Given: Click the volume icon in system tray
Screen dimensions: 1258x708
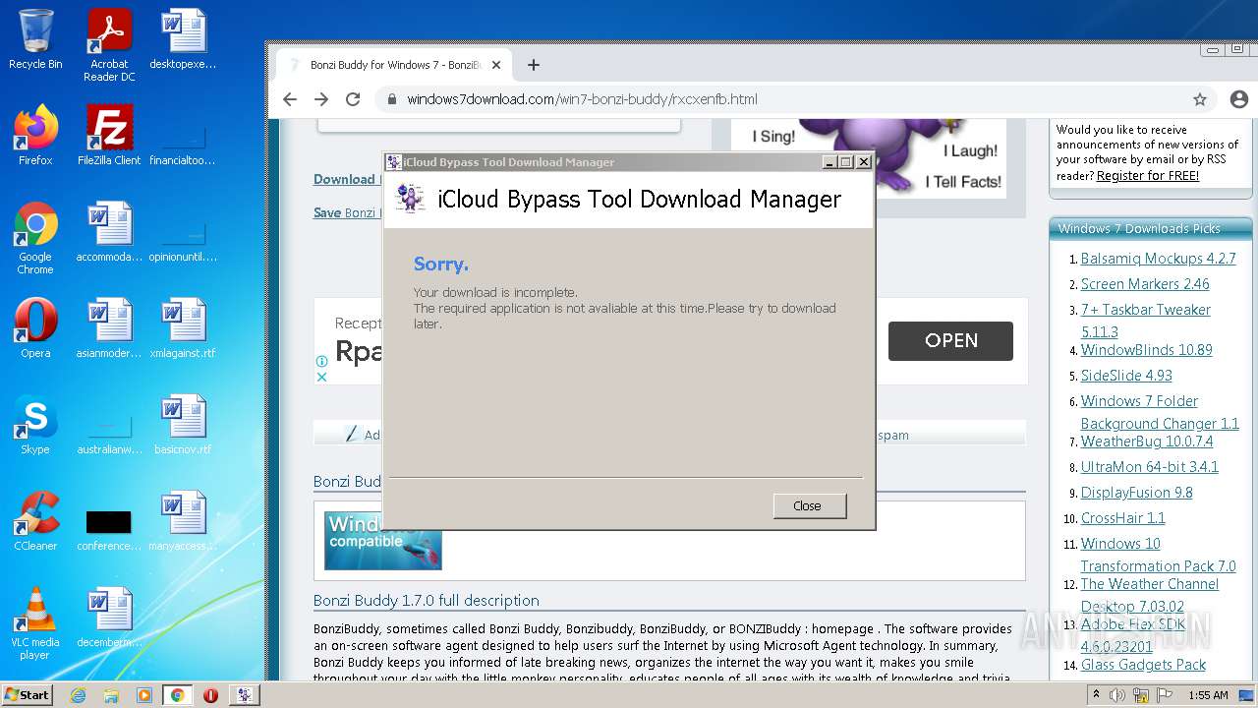Looking at the screenshot, I should pyautogui.click(x=1117, y=695).
